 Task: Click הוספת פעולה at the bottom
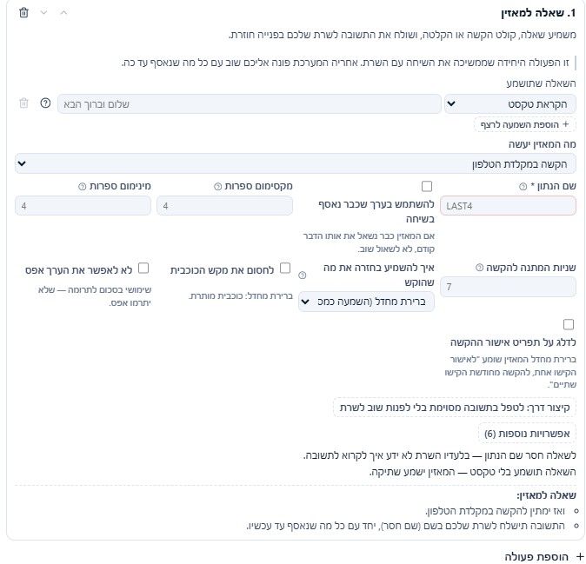click(543, 556)
